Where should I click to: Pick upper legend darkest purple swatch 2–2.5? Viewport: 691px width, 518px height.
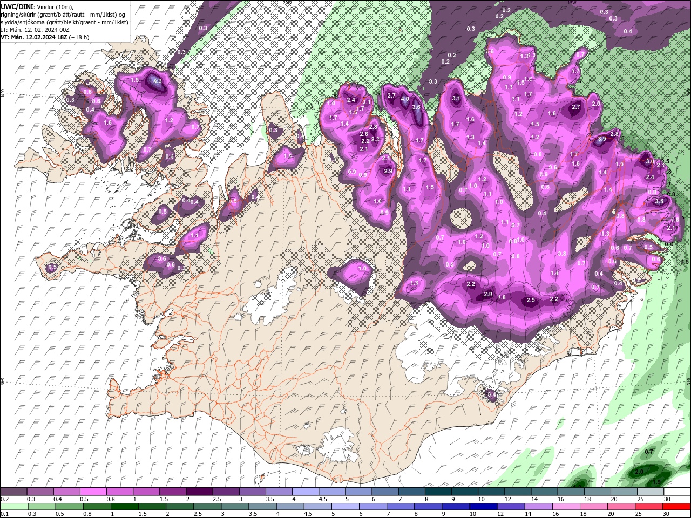coord(199,492)
